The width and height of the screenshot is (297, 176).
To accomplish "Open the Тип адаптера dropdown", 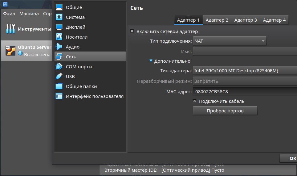I will tap(245, 71).
